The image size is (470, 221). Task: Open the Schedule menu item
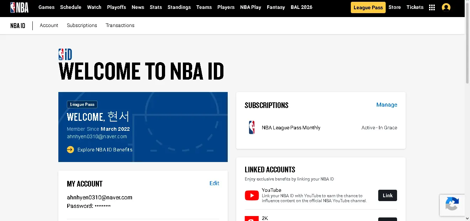[x=71, y=7]
